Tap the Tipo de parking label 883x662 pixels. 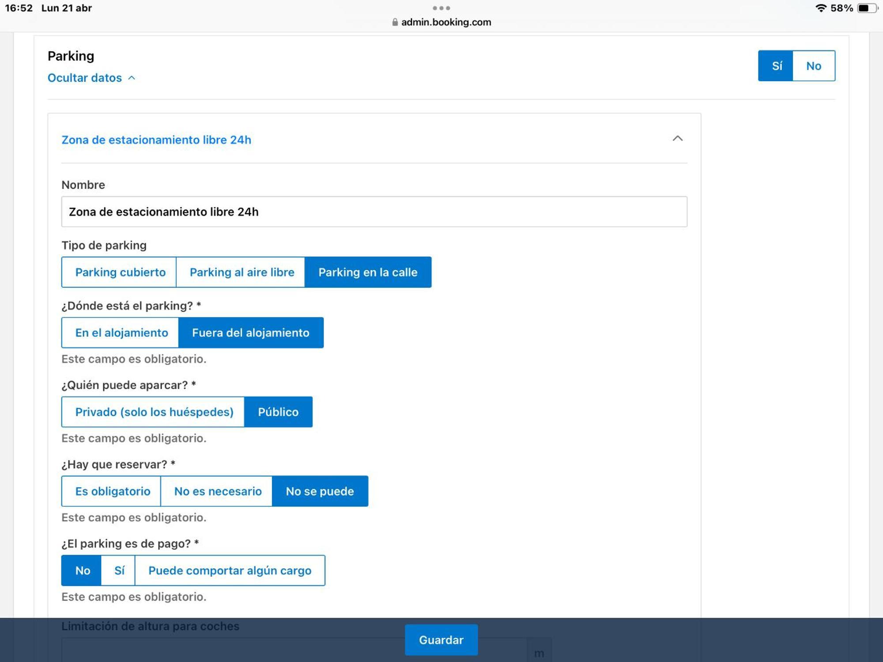tap(104, 245)
